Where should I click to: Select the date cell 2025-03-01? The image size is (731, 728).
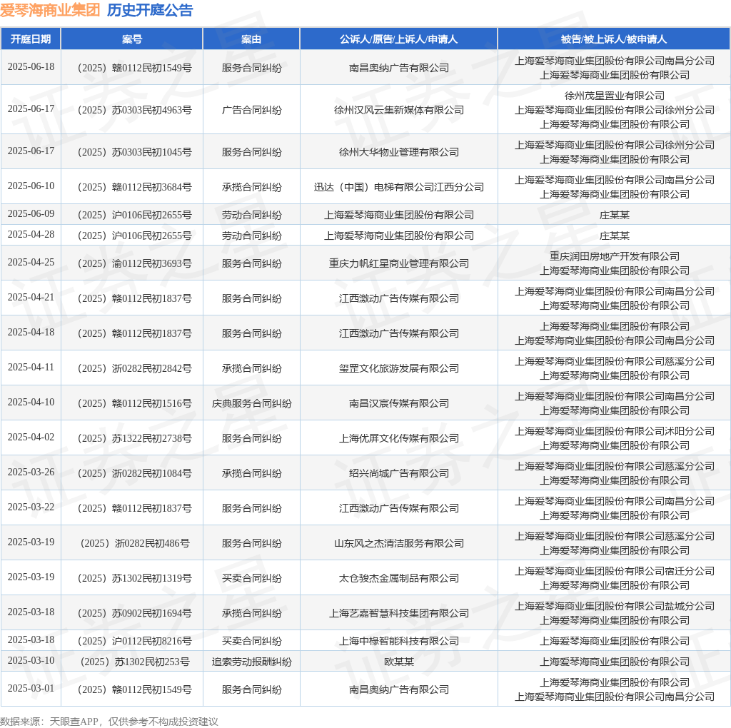(x=31, y=688)
